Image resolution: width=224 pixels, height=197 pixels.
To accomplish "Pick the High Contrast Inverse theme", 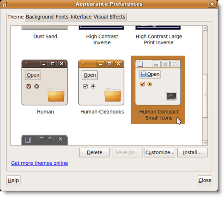I will (x=102, y=39).
